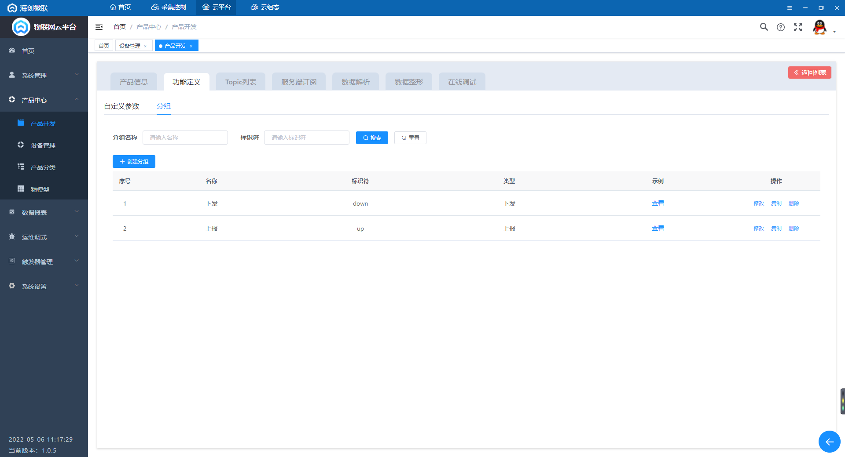Click 查看 for the 上报 row
This screenshot has height=457, width=845.
(658, 228)
